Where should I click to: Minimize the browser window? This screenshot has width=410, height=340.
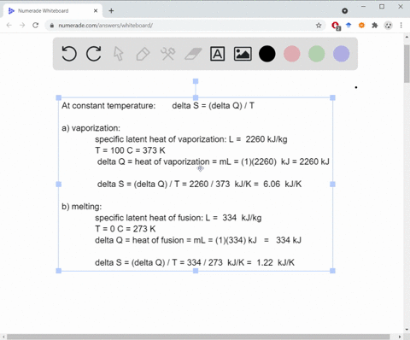click(x=363, y=6)
